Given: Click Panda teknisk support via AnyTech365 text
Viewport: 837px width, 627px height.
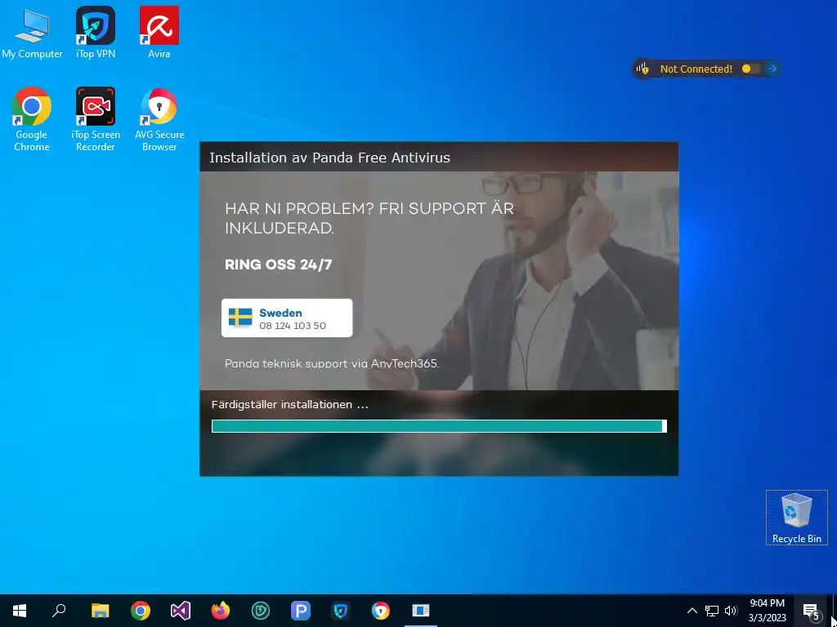Looking at the screenshot, I should (332, 363).
